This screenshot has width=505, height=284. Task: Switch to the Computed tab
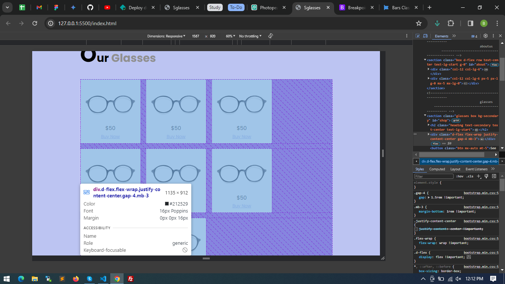pyautogui.click(x=437, y=169)
